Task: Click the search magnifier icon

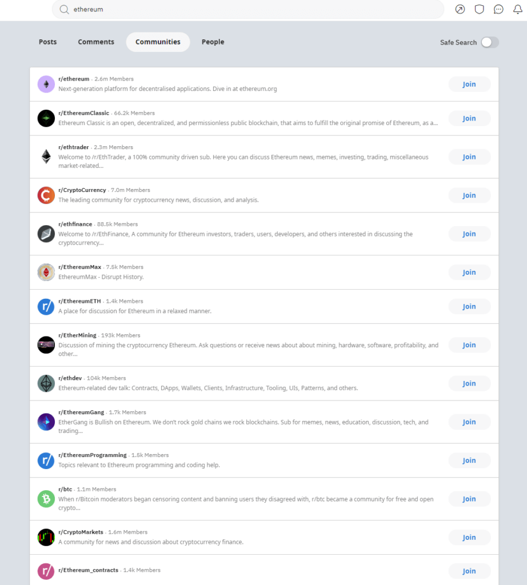Action: 64,9
